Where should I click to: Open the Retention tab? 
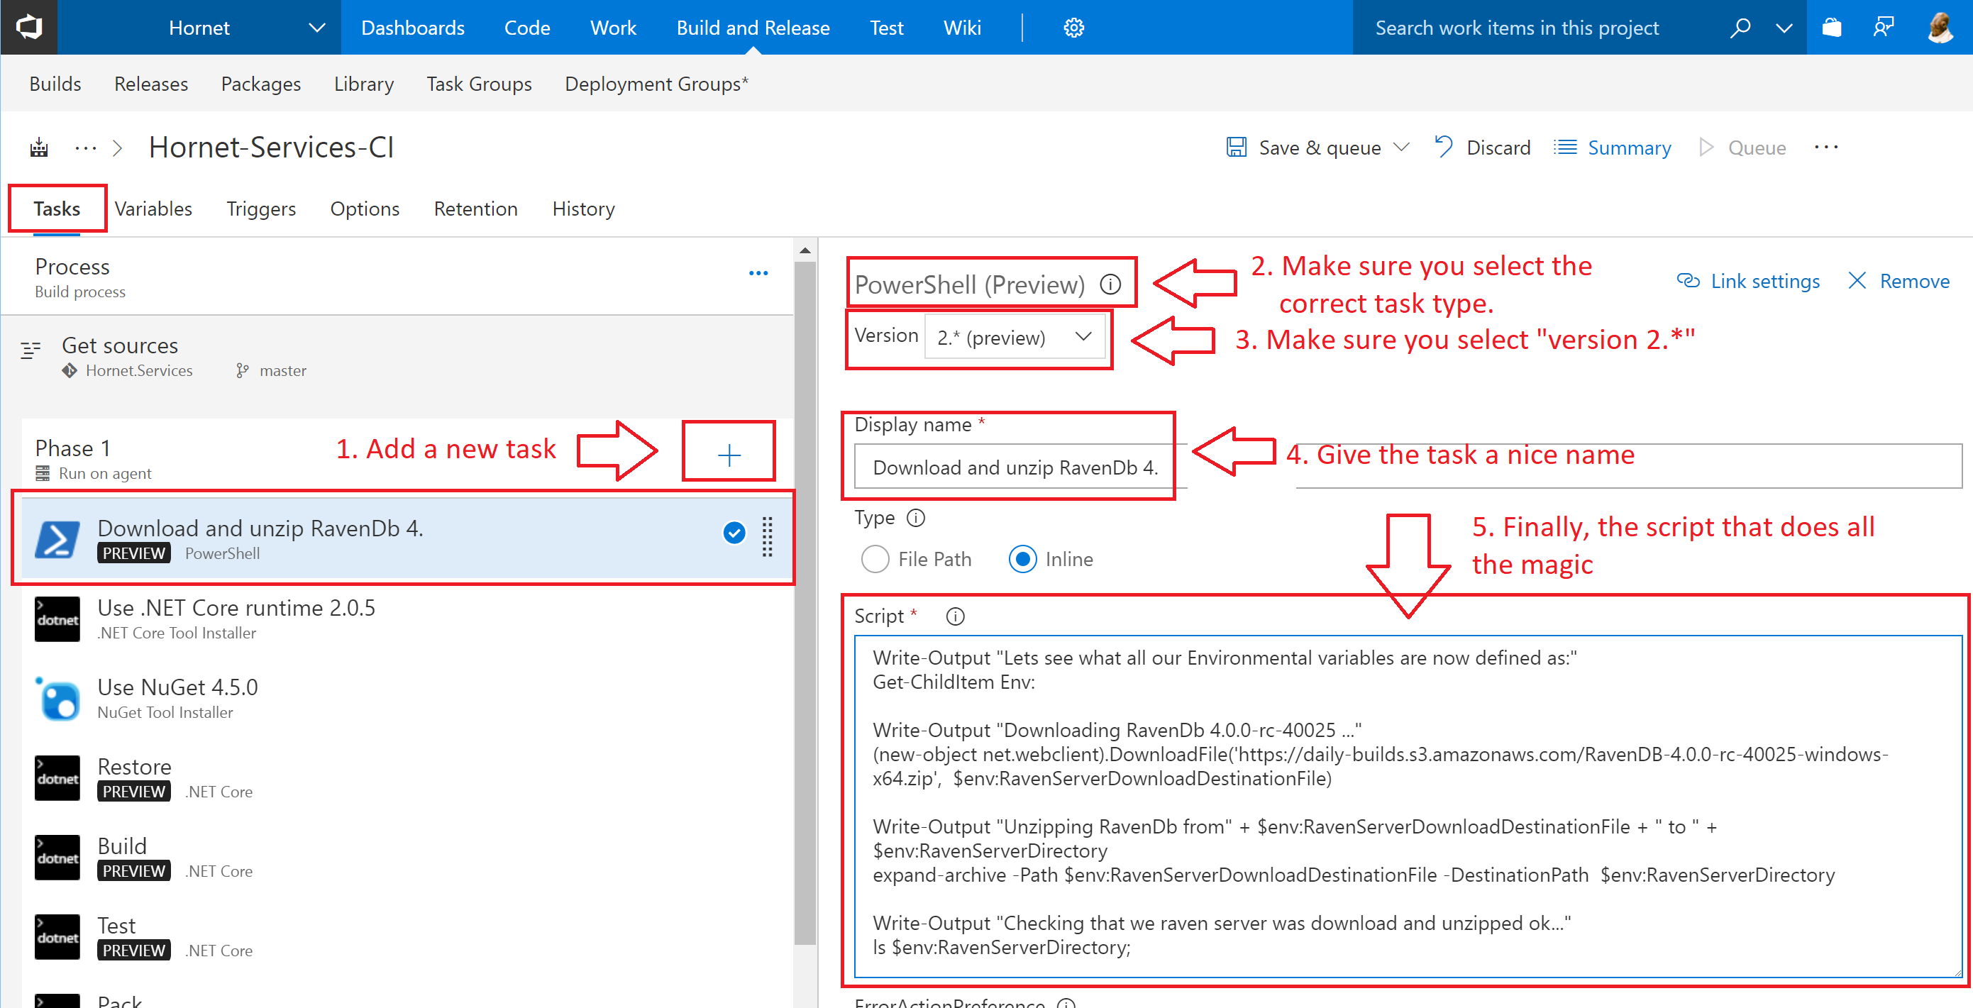pos(475,209)
